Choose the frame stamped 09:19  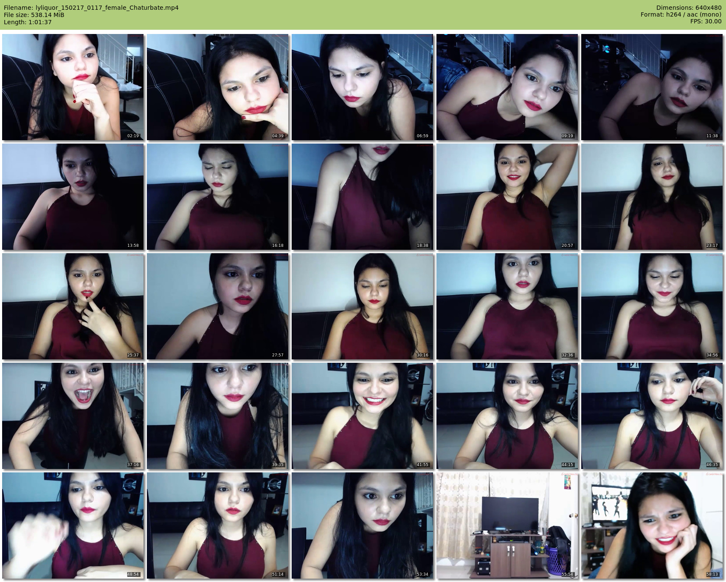[x=507, y=87]
